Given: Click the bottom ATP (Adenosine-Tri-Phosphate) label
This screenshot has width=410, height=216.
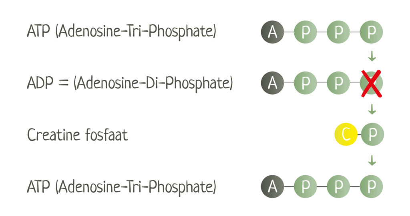Looking at the screenshot, I should point(122,187).
